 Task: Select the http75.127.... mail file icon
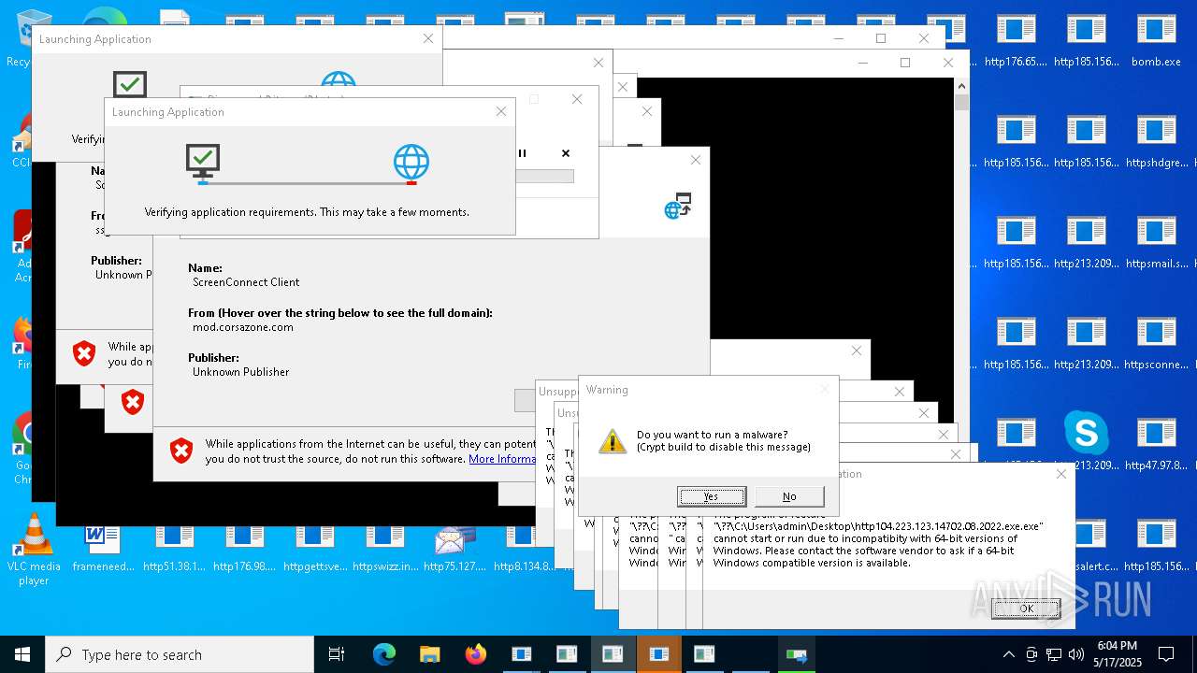pyautogui.click(x=455, y=539)
